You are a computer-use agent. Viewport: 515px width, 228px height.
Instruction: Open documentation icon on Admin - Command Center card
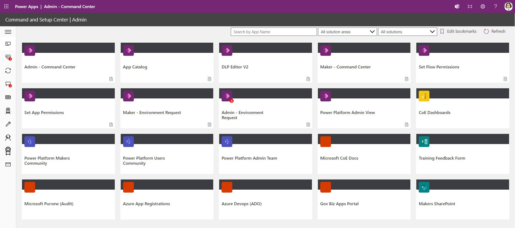pyautogui.click(x=111, y=79)
